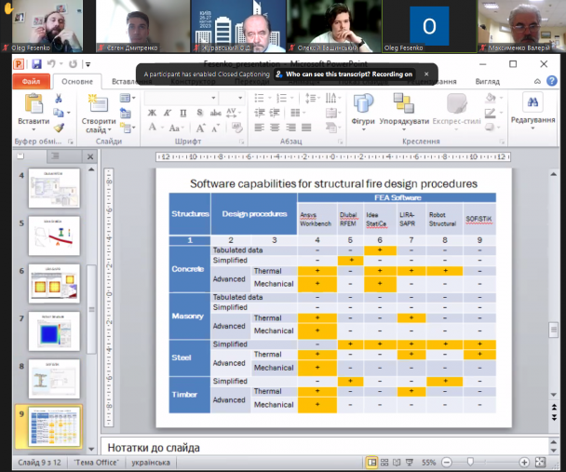566x472 pixels.
Task: Click the decrease indent icon
Action: tap(259, 113)
